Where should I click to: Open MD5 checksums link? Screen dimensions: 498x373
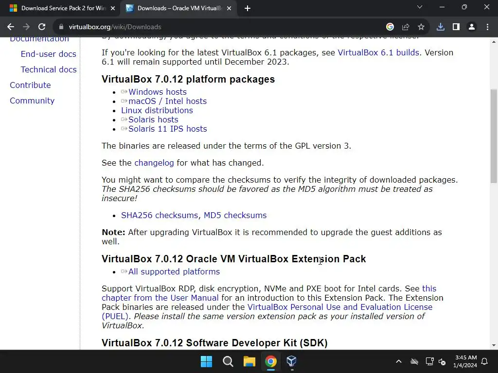235,215
